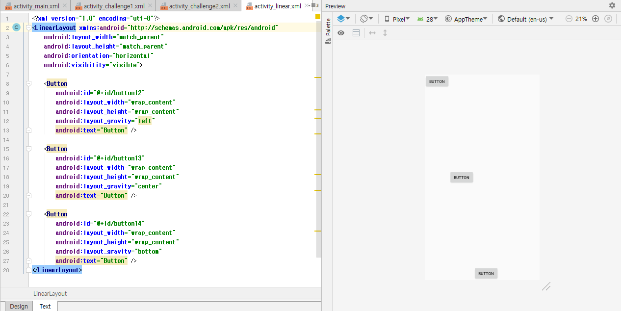Click the layout_gravity "left" value
621x311 pixels.
pyautogui.click(x=146, y=121)
